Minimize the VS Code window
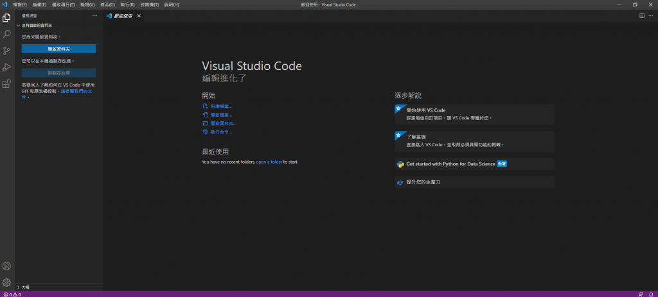Image resolution: width=658 pixels, height=297 pixels. point(619,4)
